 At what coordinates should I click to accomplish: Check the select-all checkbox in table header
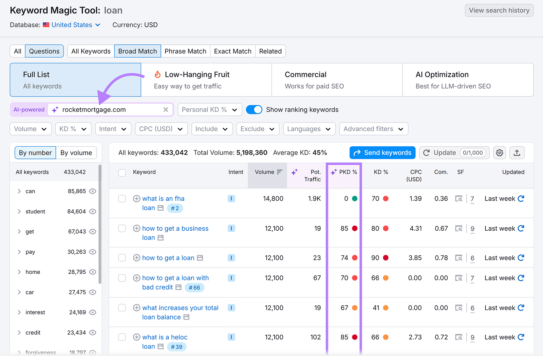122,172
